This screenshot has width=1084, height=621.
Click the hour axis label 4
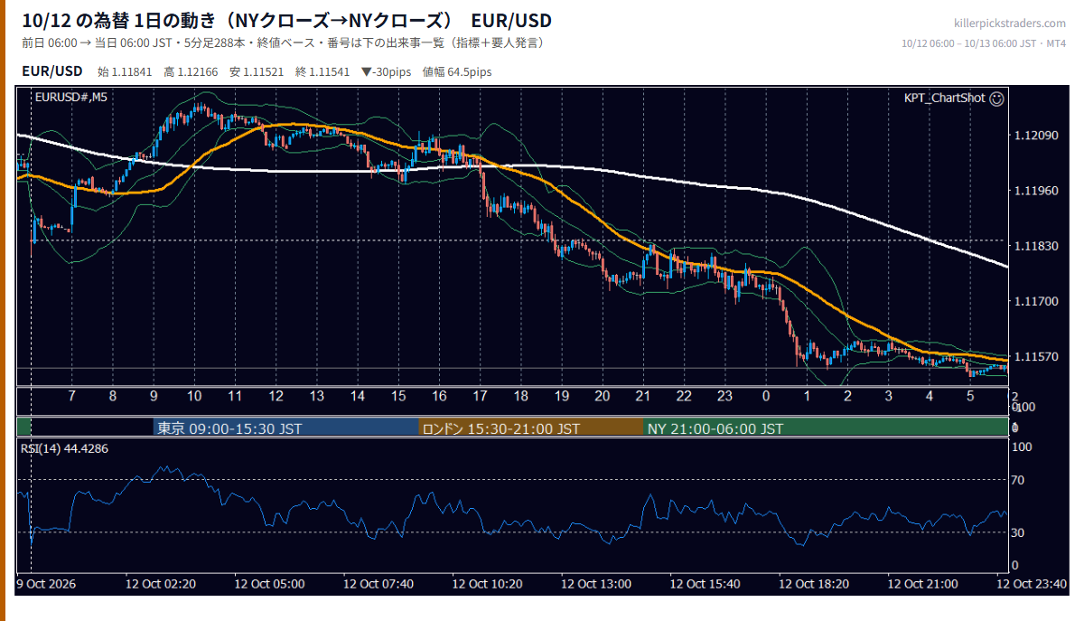[930, 396]
